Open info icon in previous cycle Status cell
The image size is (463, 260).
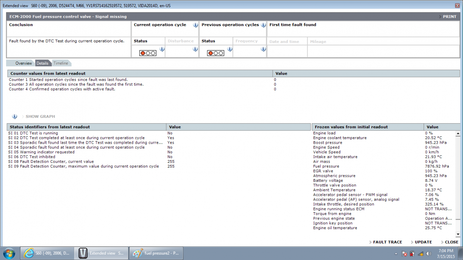point(230,49)
